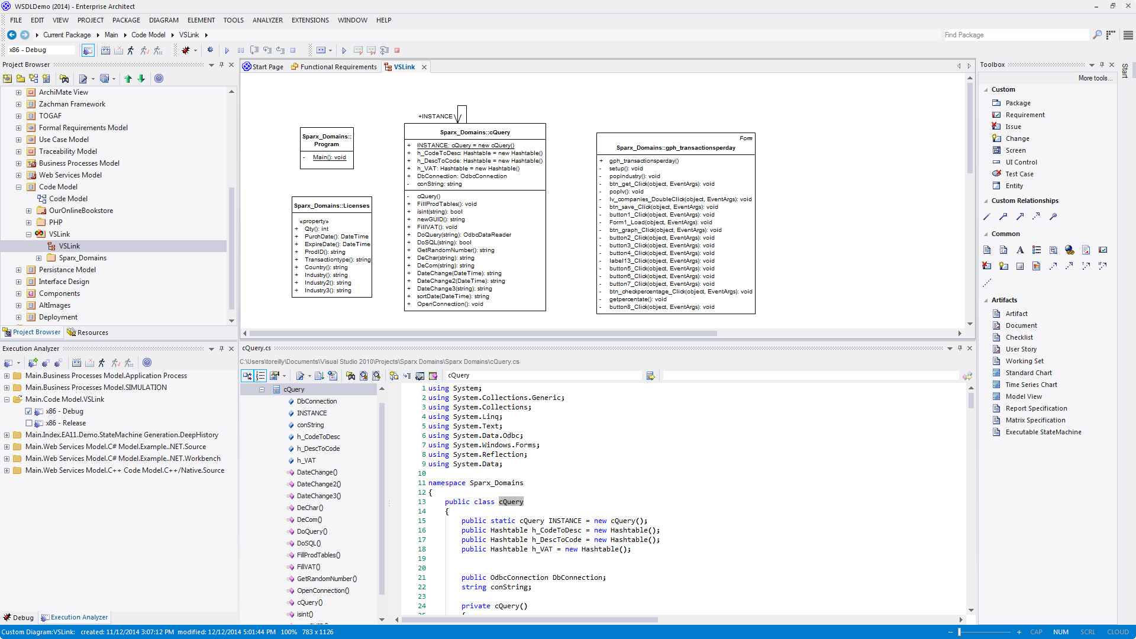This screenshot has height=639, width=1136.
Task: Select DoQuery() in the code structure tree
Action: point(311,531)
